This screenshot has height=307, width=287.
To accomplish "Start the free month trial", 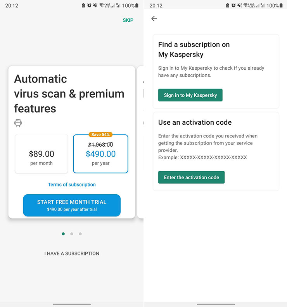I will pos(72,205).
